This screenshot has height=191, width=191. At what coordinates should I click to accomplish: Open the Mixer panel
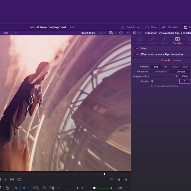pos(151,27)
